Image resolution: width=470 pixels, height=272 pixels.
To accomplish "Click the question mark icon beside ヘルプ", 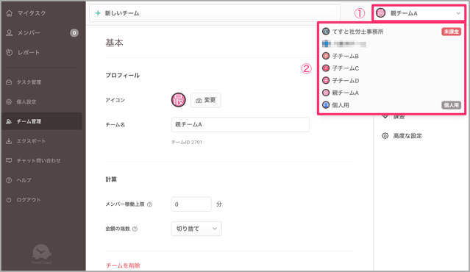I will coord(9,180).
